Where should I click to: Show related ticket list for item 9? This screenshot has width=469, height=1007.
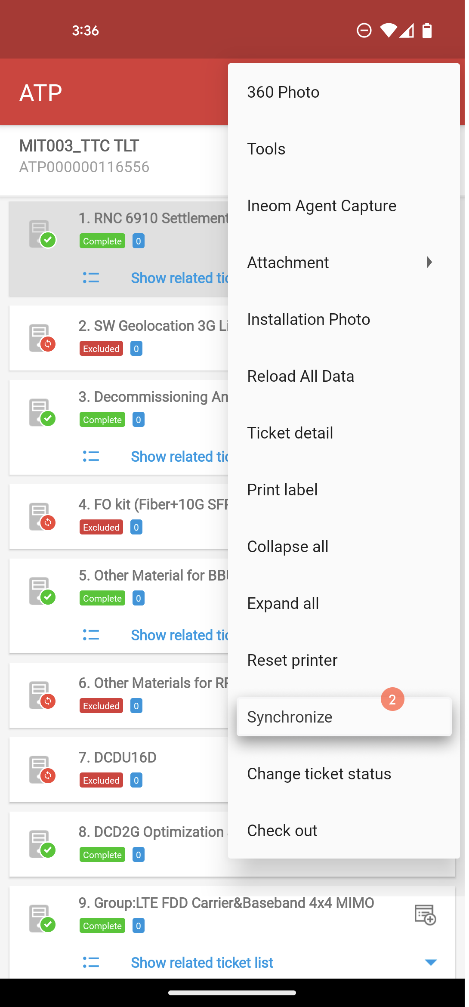tap(202, 962)
